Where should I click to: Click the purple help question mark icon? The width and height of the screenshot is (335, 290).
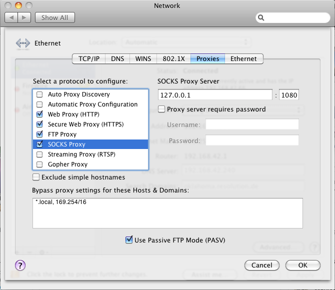20,265
